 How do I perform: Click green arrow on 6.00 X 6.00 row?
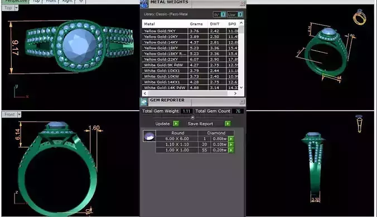(231, 139)
